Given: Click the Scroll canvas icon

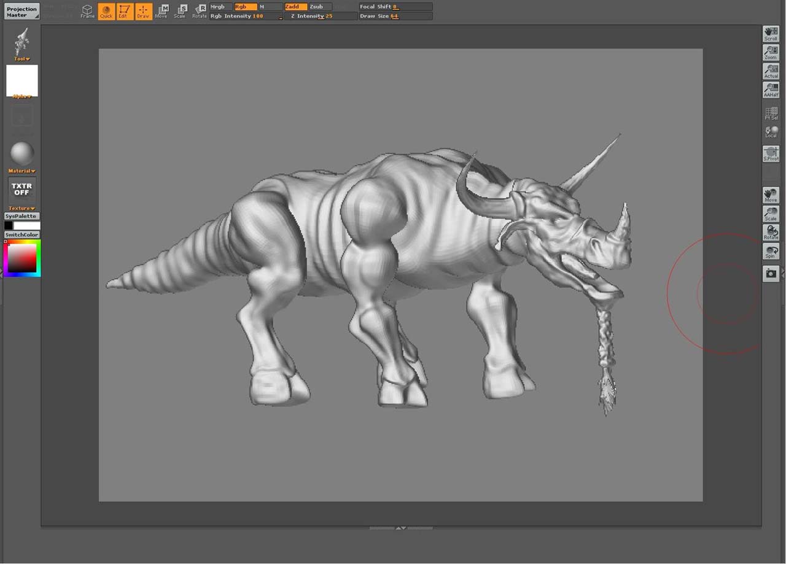Looking at the screenshot, I should click(x=771, y=34).
